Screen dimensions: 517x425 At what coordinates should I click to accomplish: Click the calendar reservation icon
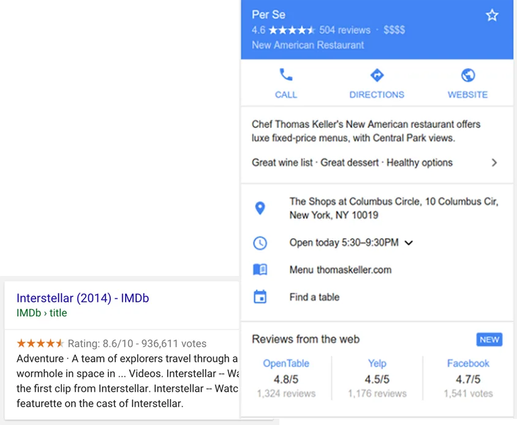[260, 297]
